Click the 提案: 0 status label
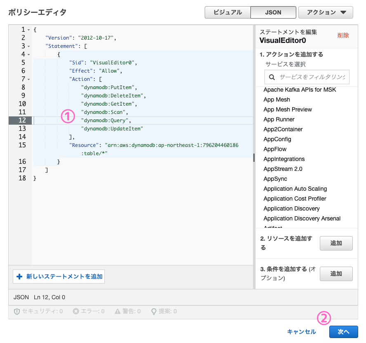Screen dimensions: 366x343 pos(168,311)
